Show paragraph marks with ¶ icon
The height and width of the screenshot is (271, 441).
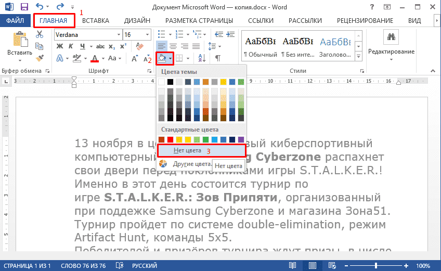point(218,58)
